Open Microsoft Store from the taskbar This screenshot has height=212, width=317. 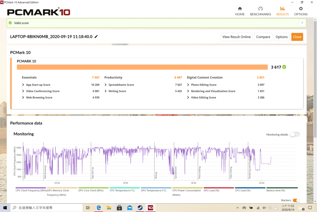(x=119, y=208)
